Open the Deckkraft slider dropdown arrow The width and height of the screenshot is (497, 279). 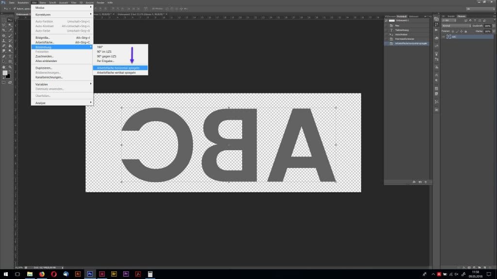click(494, 26)
